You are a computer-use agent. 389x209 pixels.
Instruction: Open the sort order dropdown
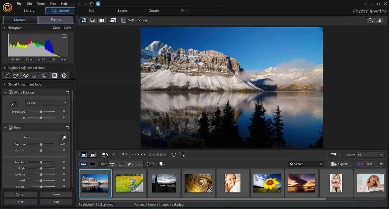151,164
